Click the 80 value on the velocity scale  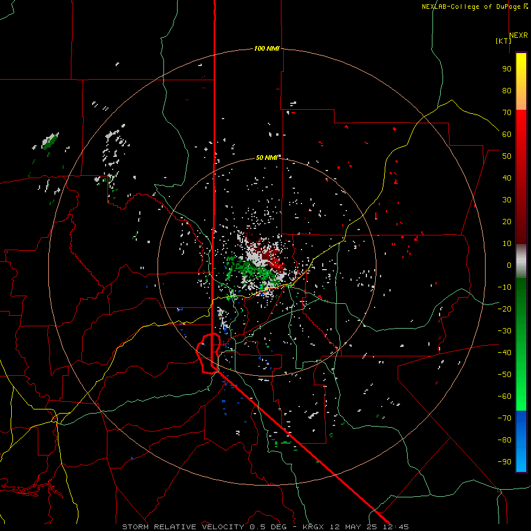[x=507, y=90]
